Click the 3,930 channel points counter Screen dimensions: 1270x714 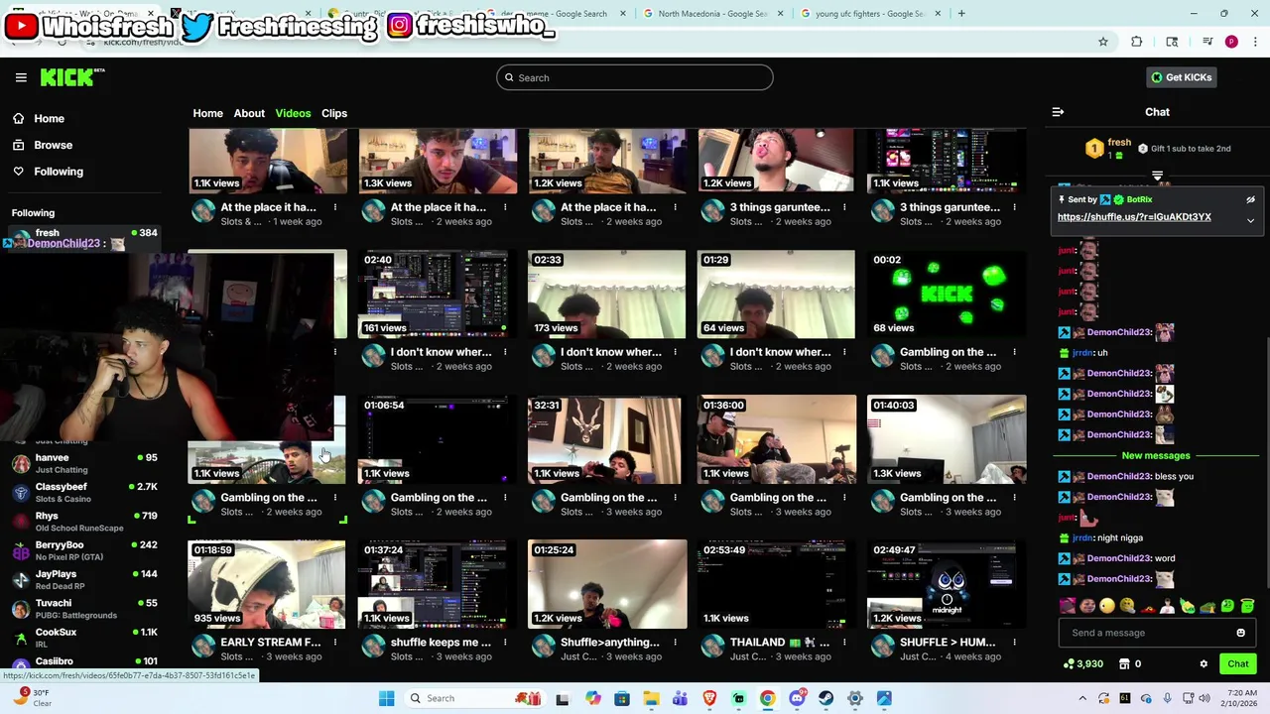[1083, 664]
